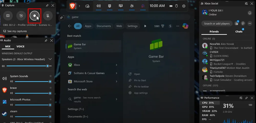Switch to the VOICE tab in Audio
The height and width of the screenshot is (123, 256).
(20, 47)
